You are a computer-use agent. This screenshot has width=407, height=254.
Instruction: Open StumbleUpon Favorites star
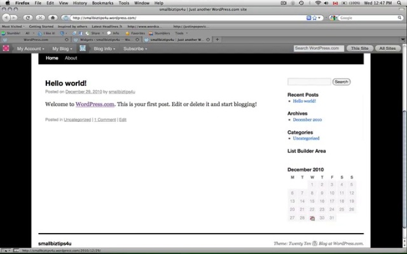[x=135, y=33]
